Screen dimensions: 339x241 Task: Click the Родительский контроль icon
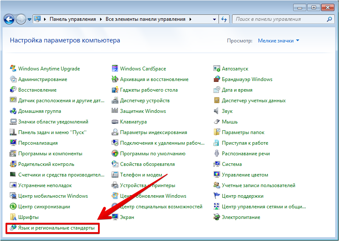click(13, 164)
